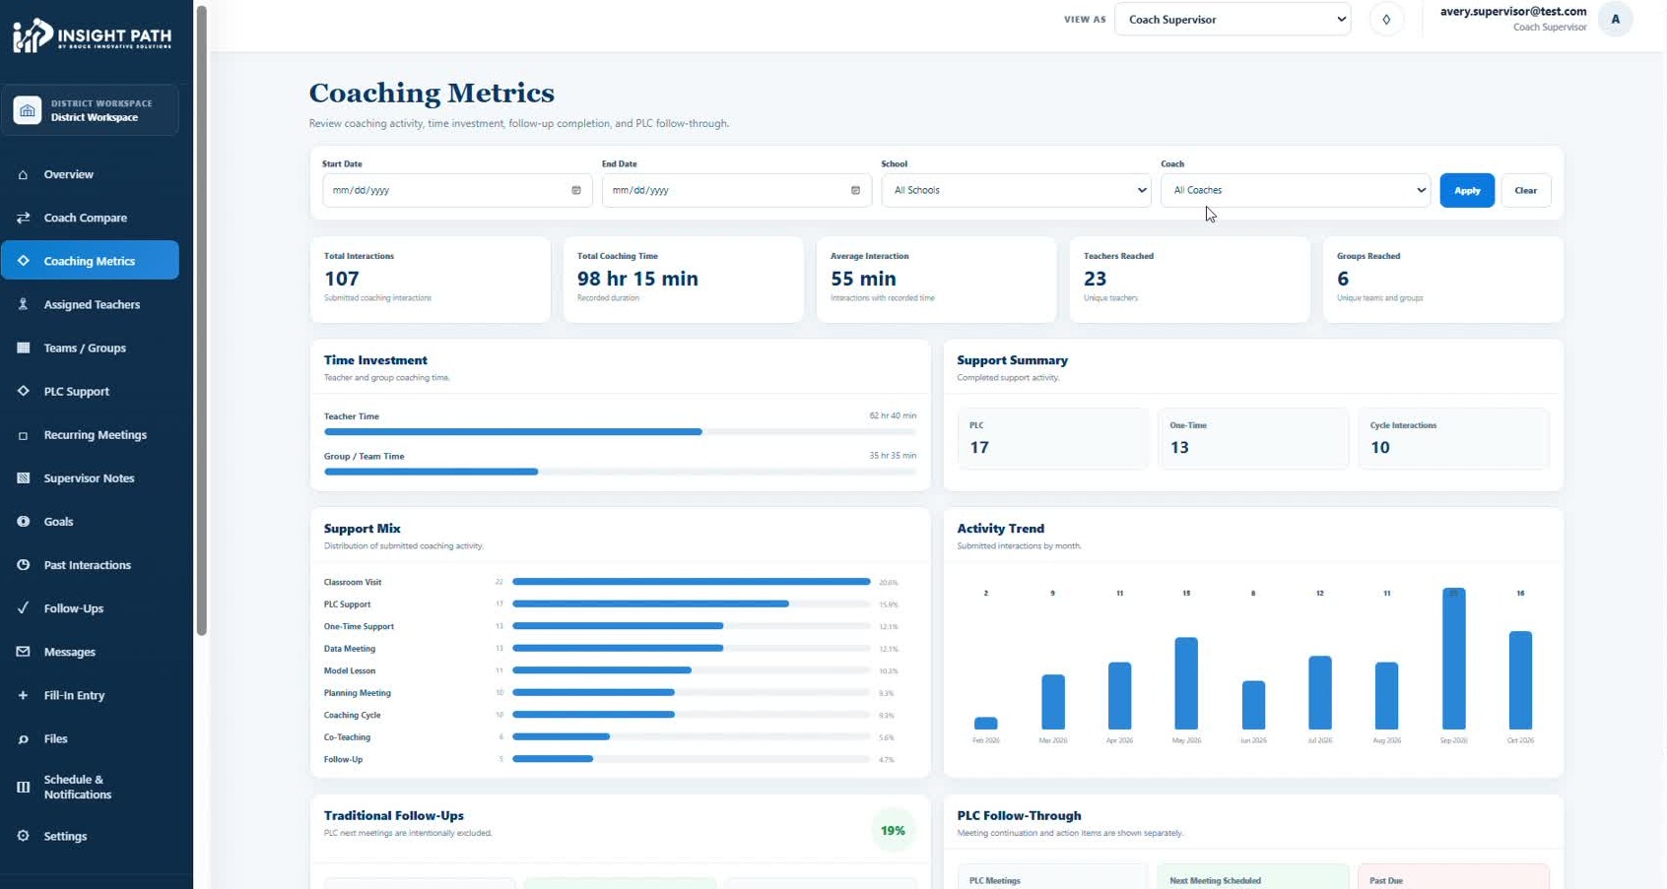Click the Coaching Metrics diamond icon
The width and height of the screenshot is (1667, 889).
tap(23, 261)
